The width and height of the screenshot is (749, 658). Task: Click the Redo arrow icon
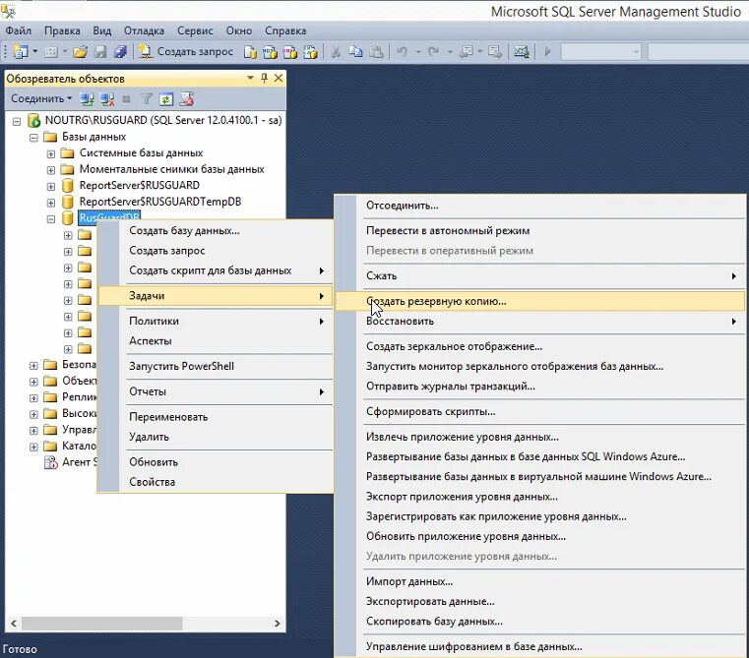click(x=434, y=51)
